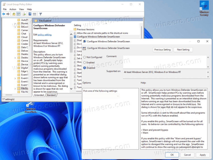This screenshot has height=160, width=213.
Task: Expand the Desktop Window Manager tree node
Action: coord(15,58)
